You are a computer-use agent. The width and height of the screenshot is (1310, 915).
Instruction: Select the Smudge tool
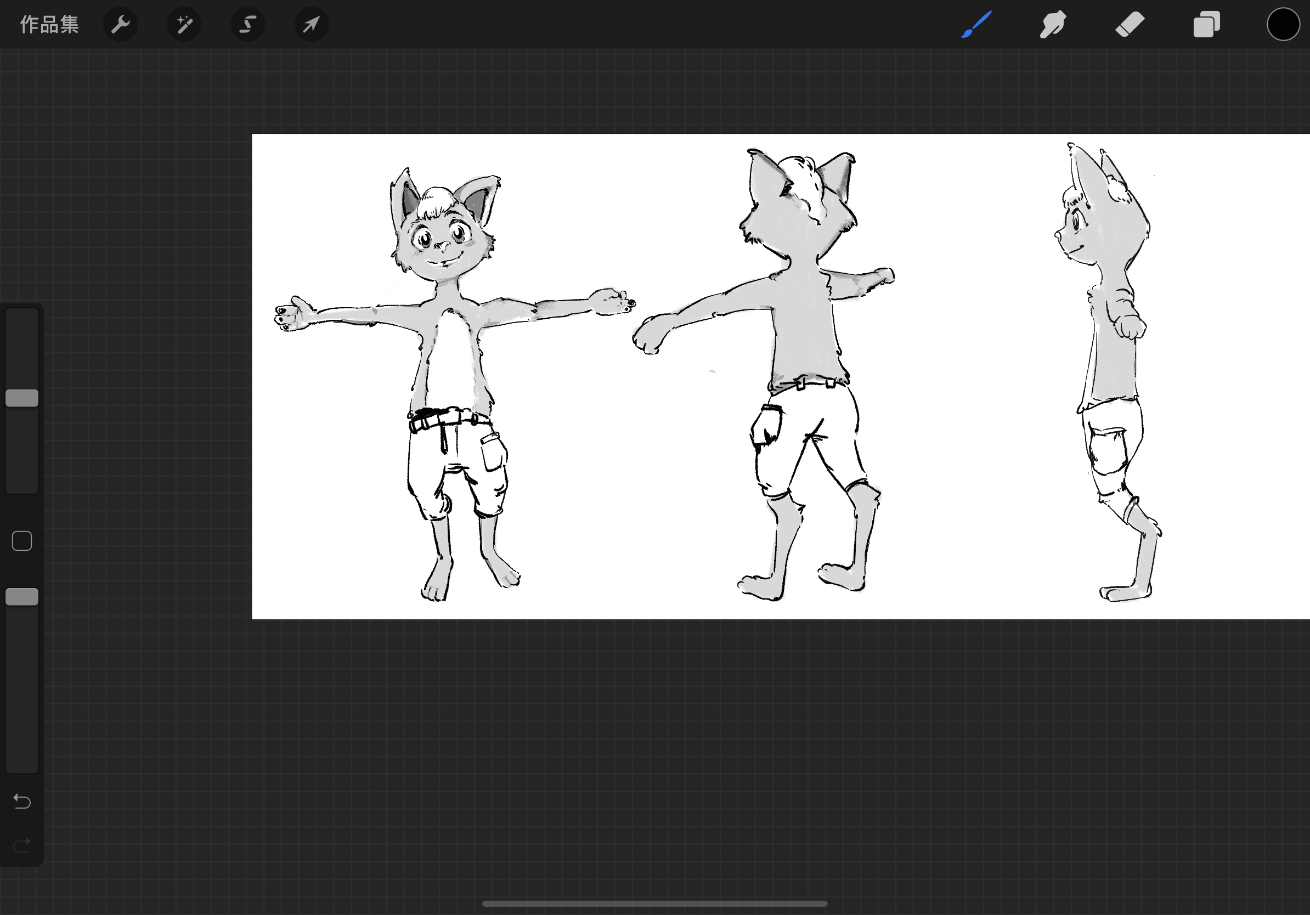[1053, 25]
